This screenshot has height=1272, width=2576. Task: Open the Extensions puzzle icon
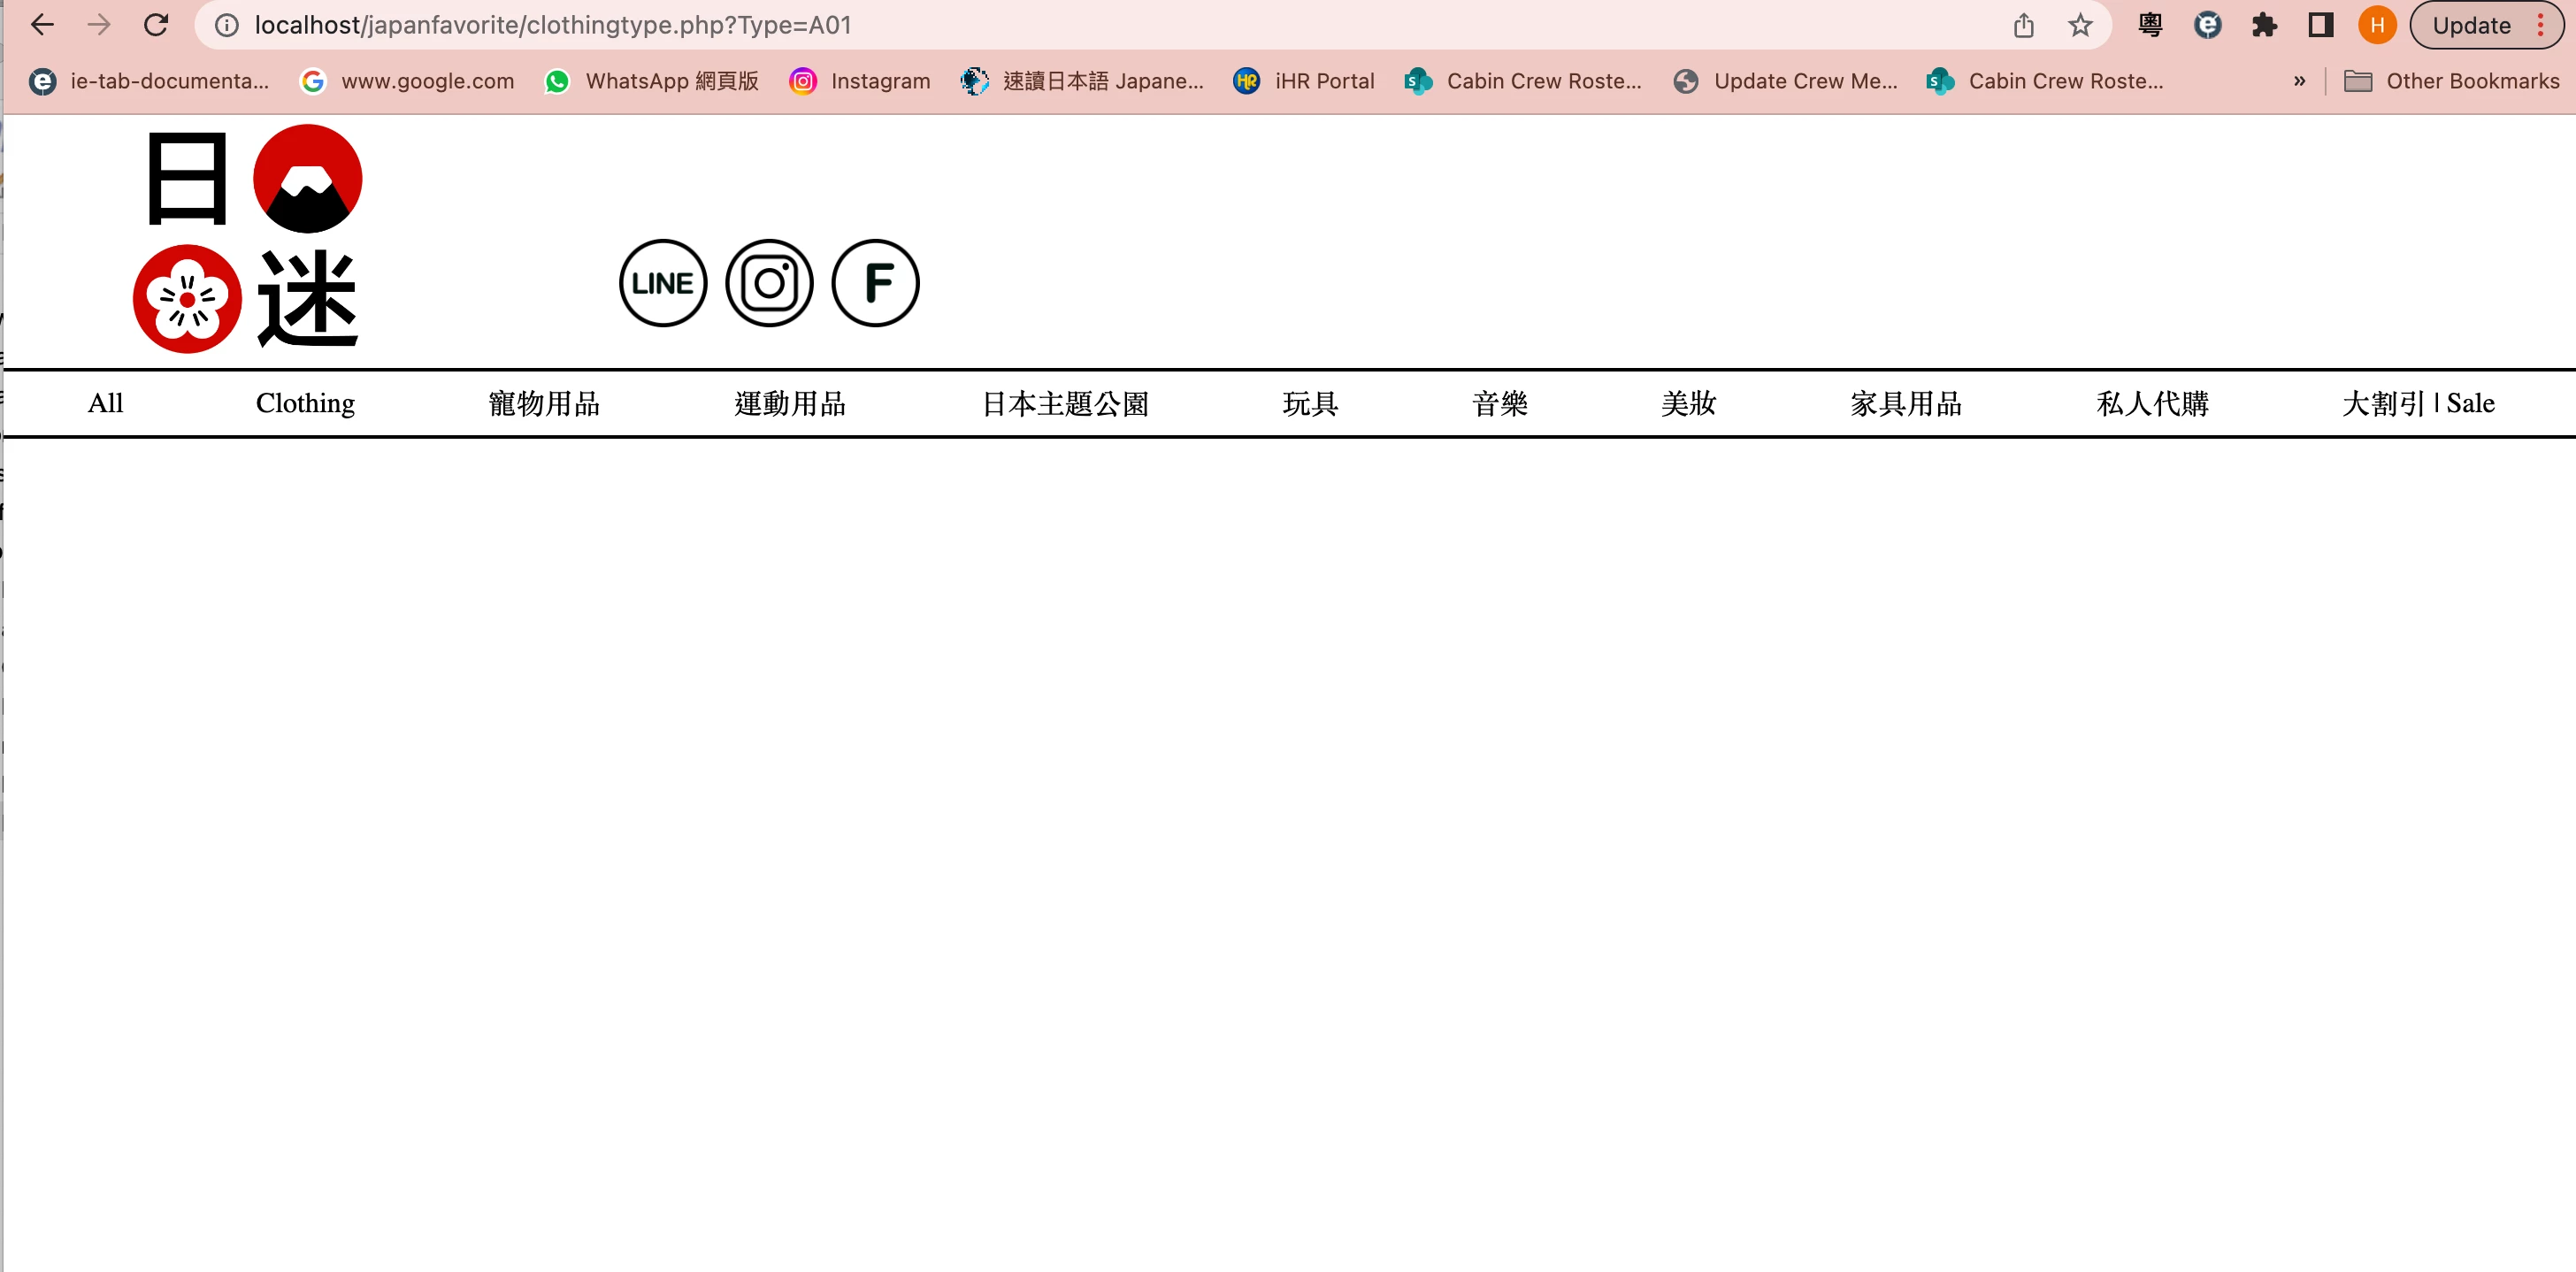(x=2264, y=25)
